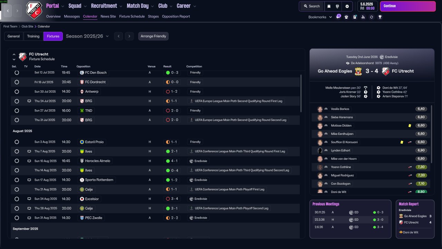Click the goal ball icon beside Joris Kramer 33'
Screen dimensions: 442x249
pos(365,92)
